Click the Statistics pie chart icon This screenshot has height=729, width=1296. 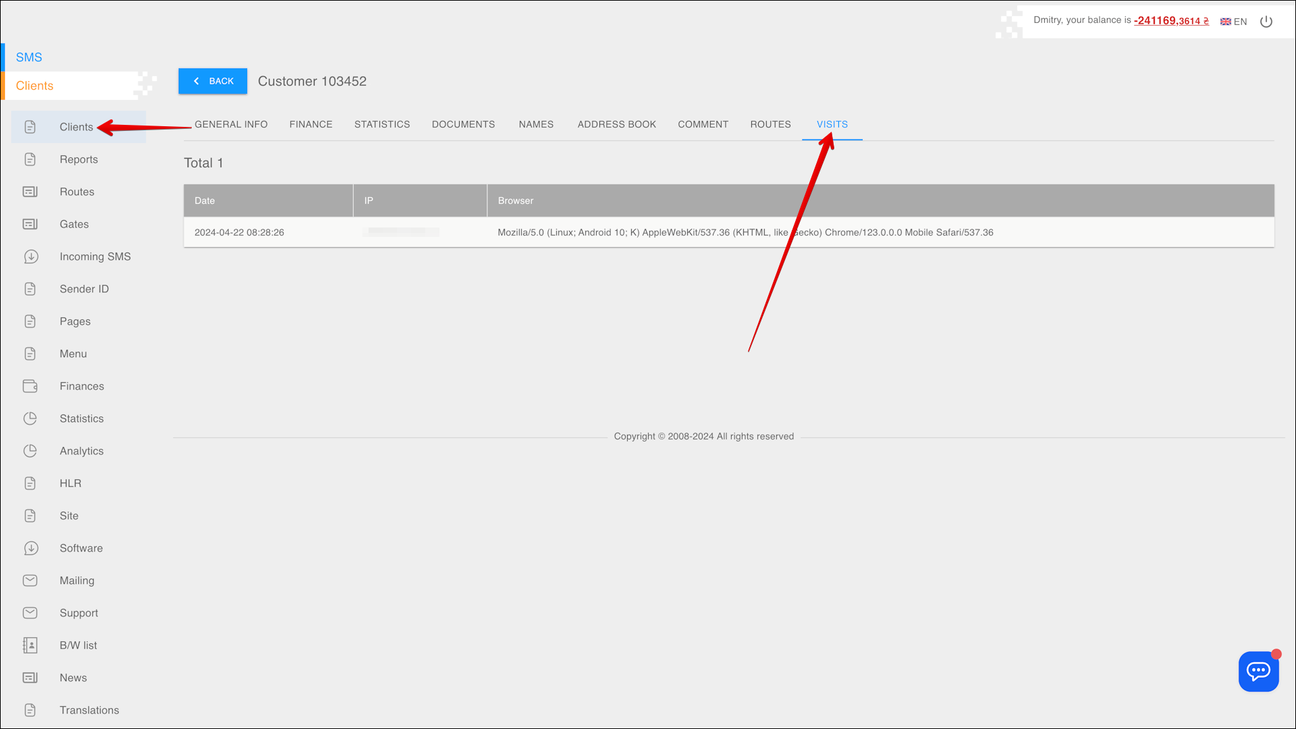[x=30, y=418]
